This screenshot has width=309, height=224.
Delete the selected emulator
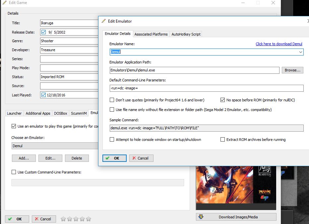pyautogui.click(x=77, y=158)
